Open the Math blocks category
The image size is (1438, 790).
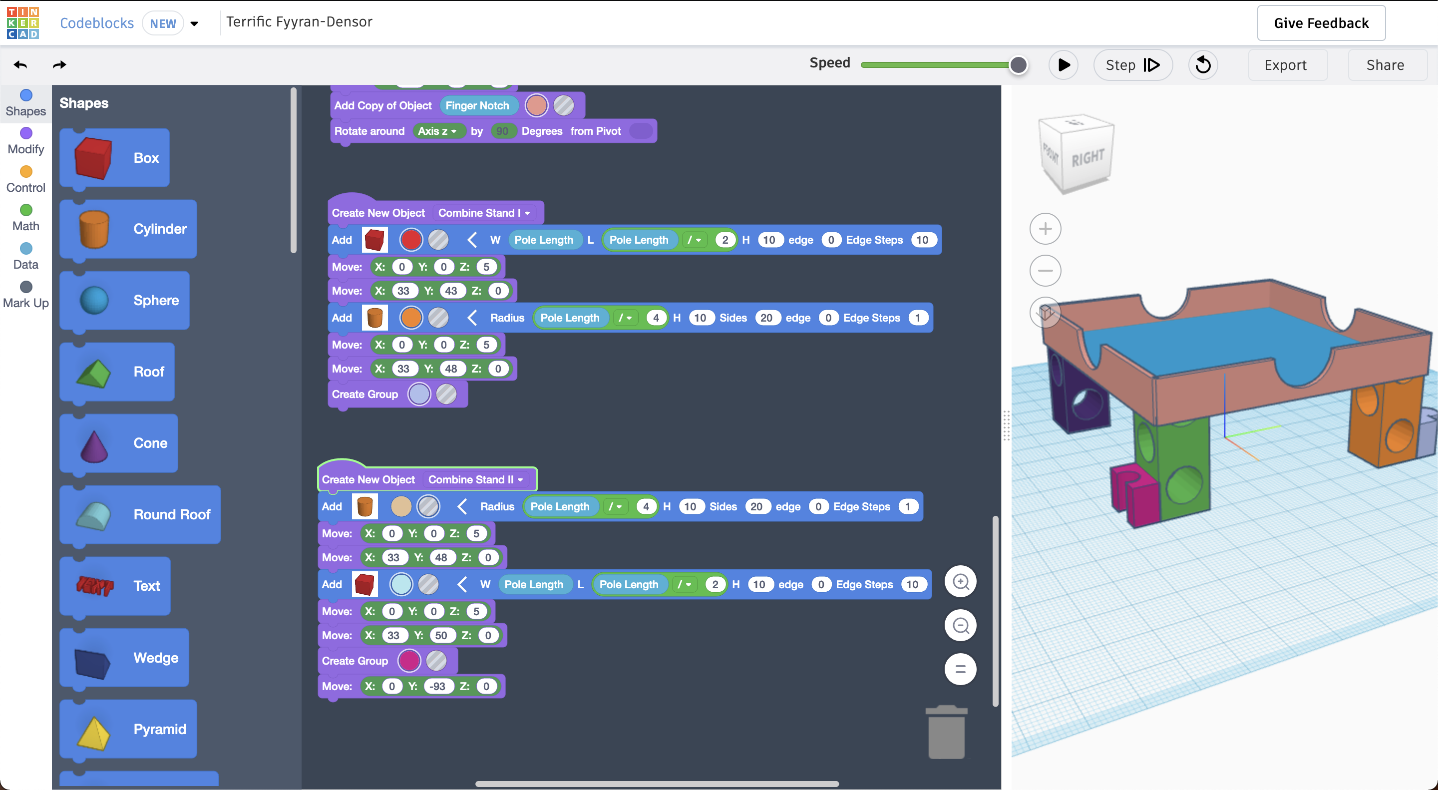coord(25,217)
